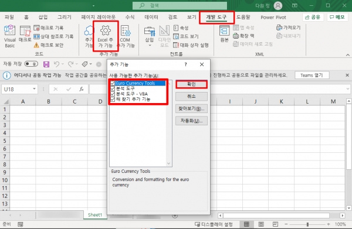Toggle the 자동 저장 switch
352x229 pixels.
tap(31, 64)
